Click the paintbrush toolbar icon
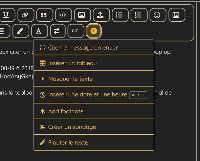The width and height of the screenshot is (200, 161). coord(21,31)
